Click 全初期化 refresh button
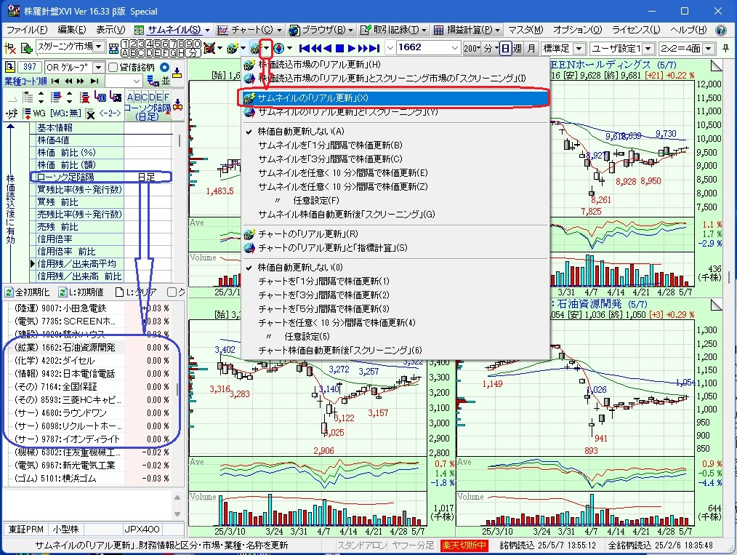This screenshot has height=555, width=737. click(27, 292)
